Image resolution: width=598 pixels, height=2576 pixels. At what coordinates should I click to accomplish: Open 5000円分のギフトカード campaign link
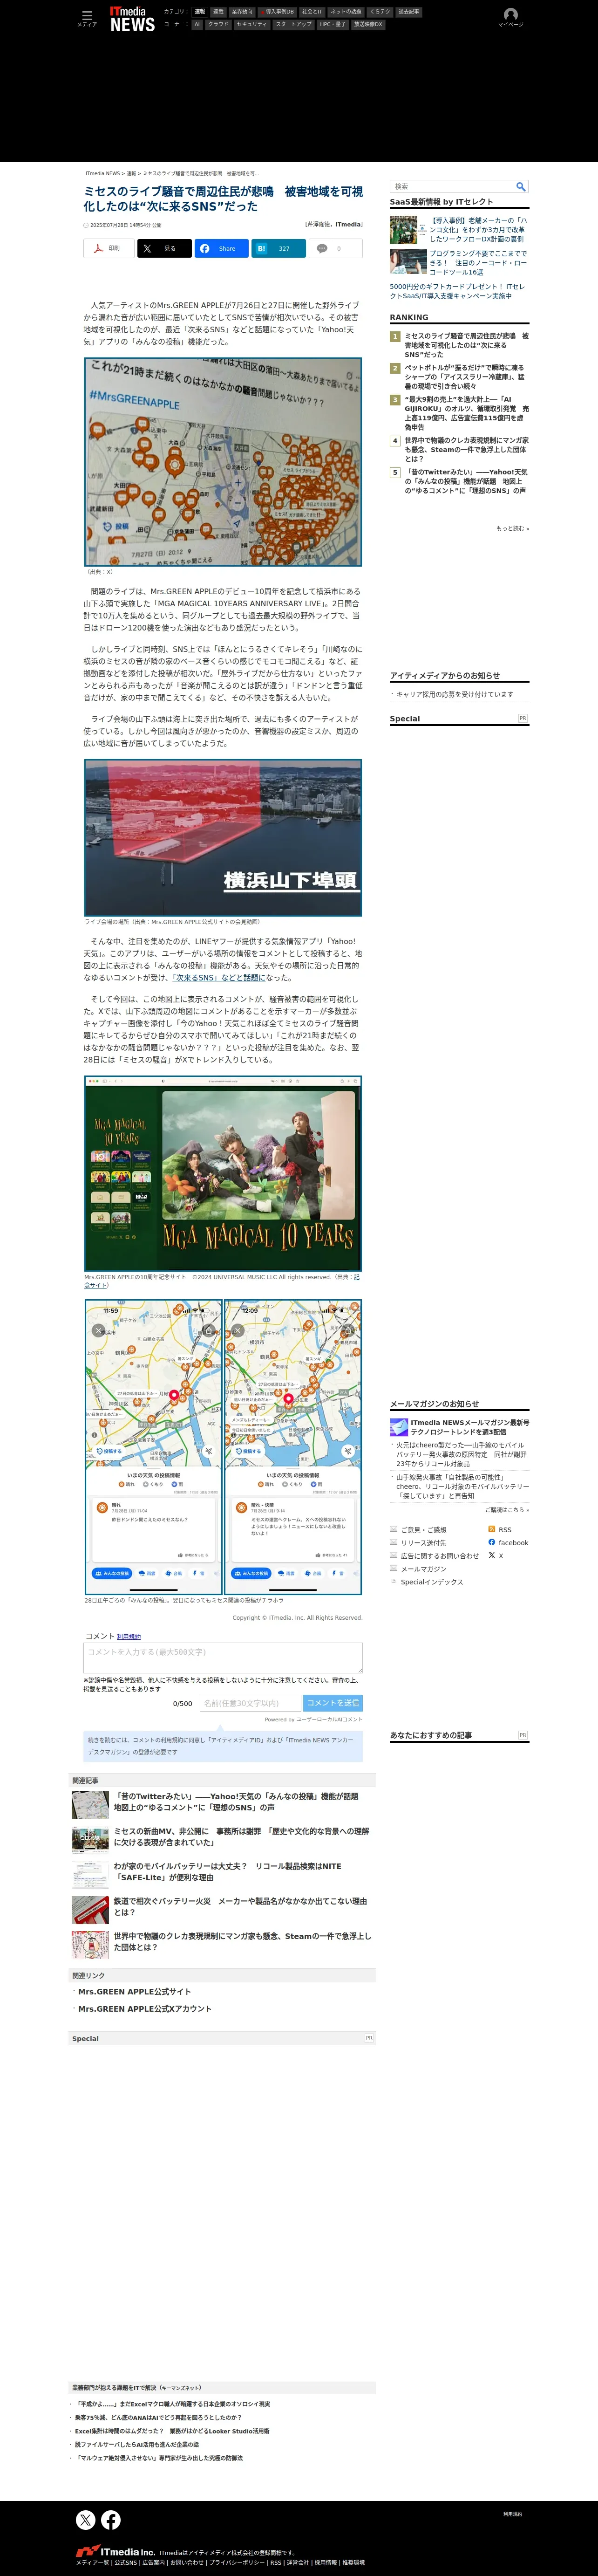coord(457,291)
